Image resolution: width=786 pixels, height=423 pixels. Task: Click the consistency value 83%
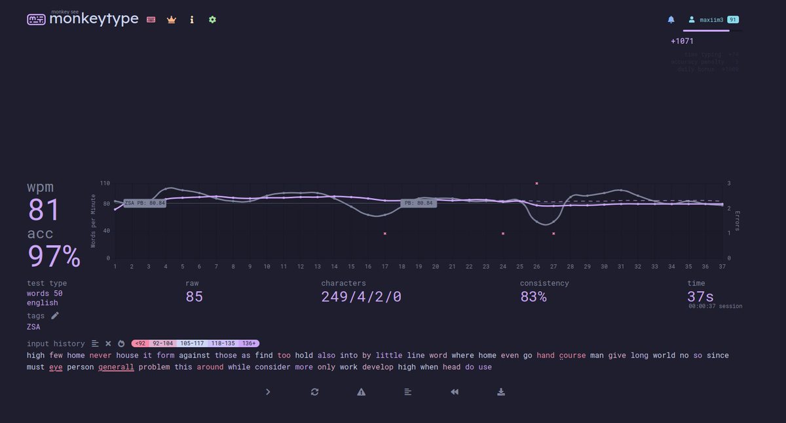click(x=533, y=297)
